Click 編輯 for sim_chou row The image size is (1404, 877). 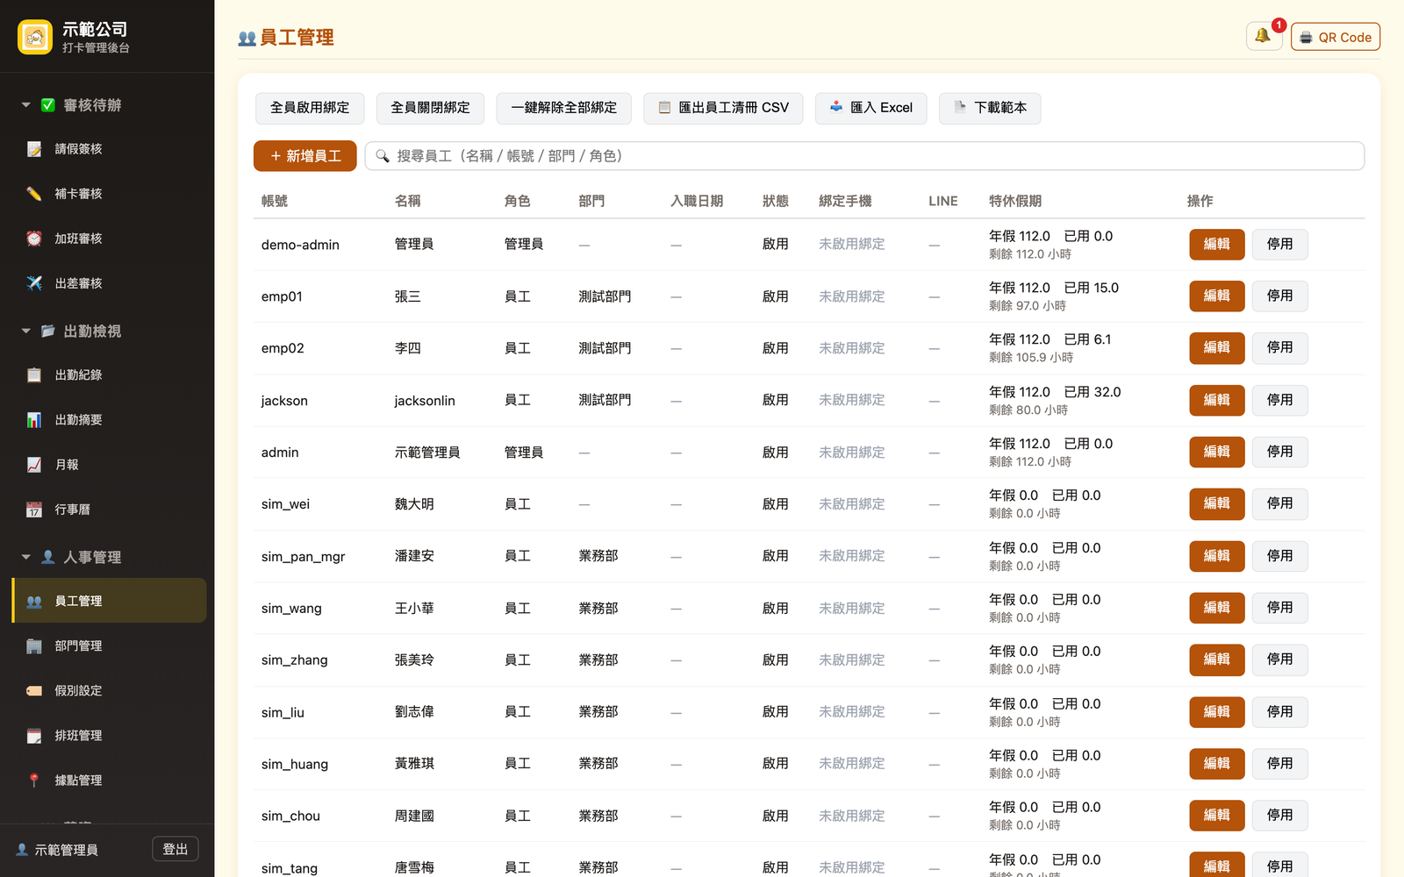(x=1217, y=816)
